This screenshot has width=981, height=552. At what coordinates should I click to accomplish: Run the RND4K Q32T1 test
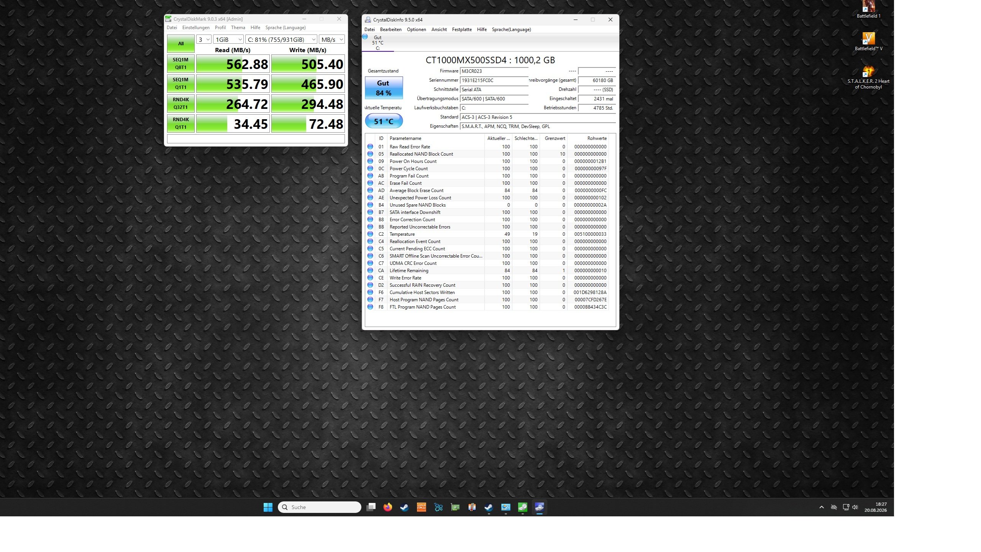(x=181, y=103)
